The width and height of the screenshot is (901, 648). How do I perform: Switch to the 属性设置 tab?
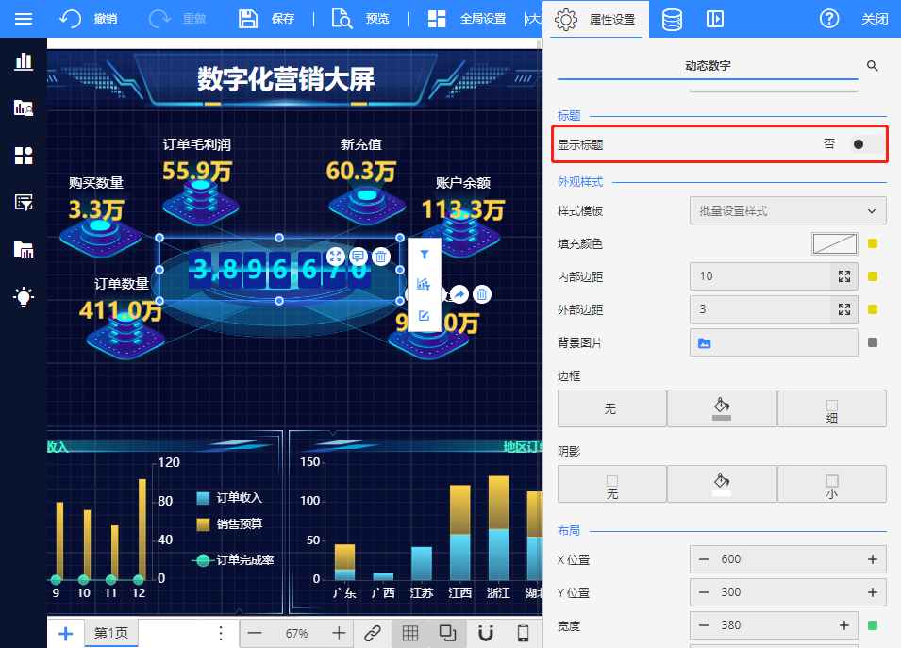point(596,19)
